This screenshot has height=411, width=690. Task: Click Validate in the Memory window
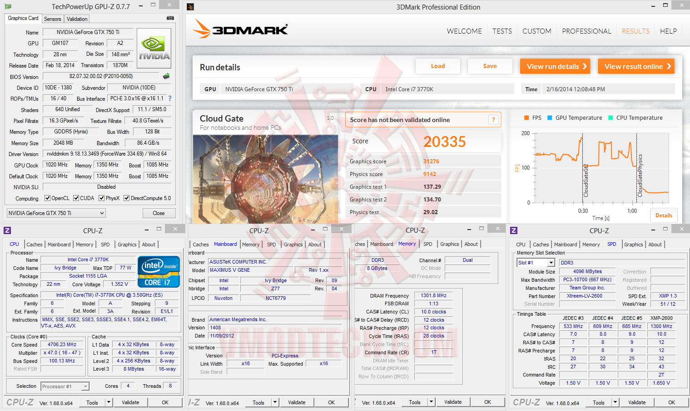(x=453, y=402)
